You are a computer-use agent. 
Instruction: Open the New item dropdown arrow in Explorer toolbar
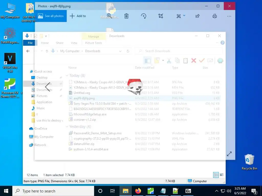[163, 60]
